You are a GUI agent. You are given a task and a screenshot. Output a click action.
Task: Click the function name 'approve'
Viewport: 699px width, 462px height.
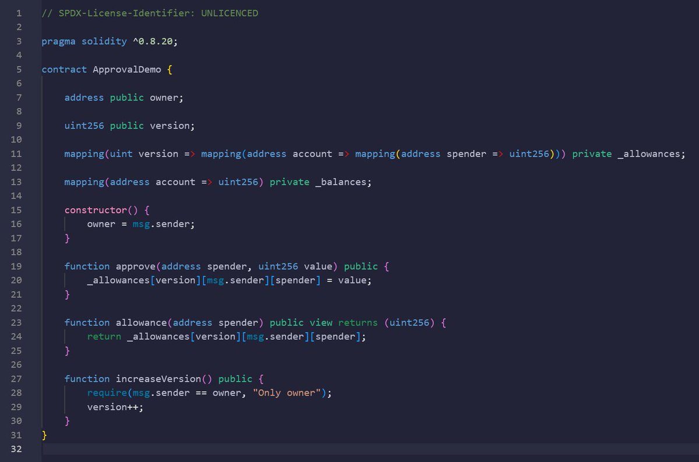tap(136, 266)
